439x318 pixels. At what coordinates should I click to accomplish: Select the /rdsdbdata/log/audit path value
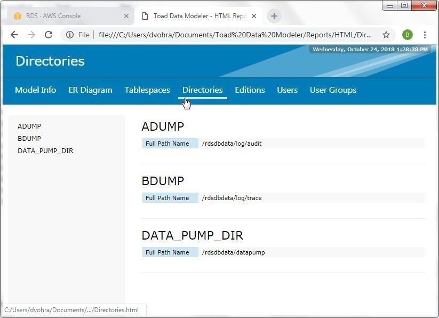(232, 144)
